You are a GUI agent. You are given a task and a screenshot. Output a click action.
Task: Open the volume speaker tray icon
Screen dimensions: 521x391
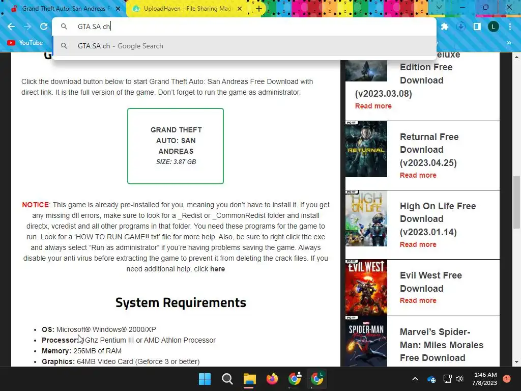(459, 379)
